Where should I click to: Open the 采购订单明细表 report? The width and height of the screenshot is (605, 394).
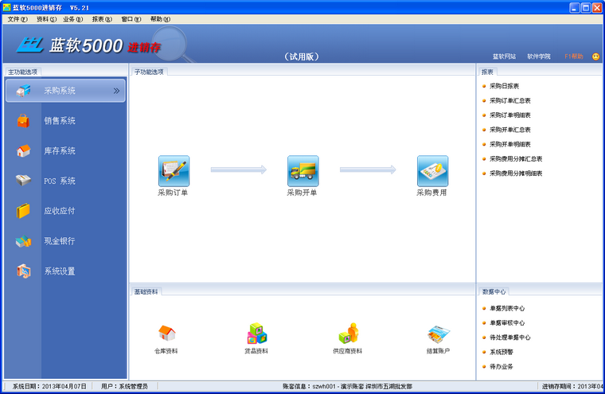coord(509,115)
